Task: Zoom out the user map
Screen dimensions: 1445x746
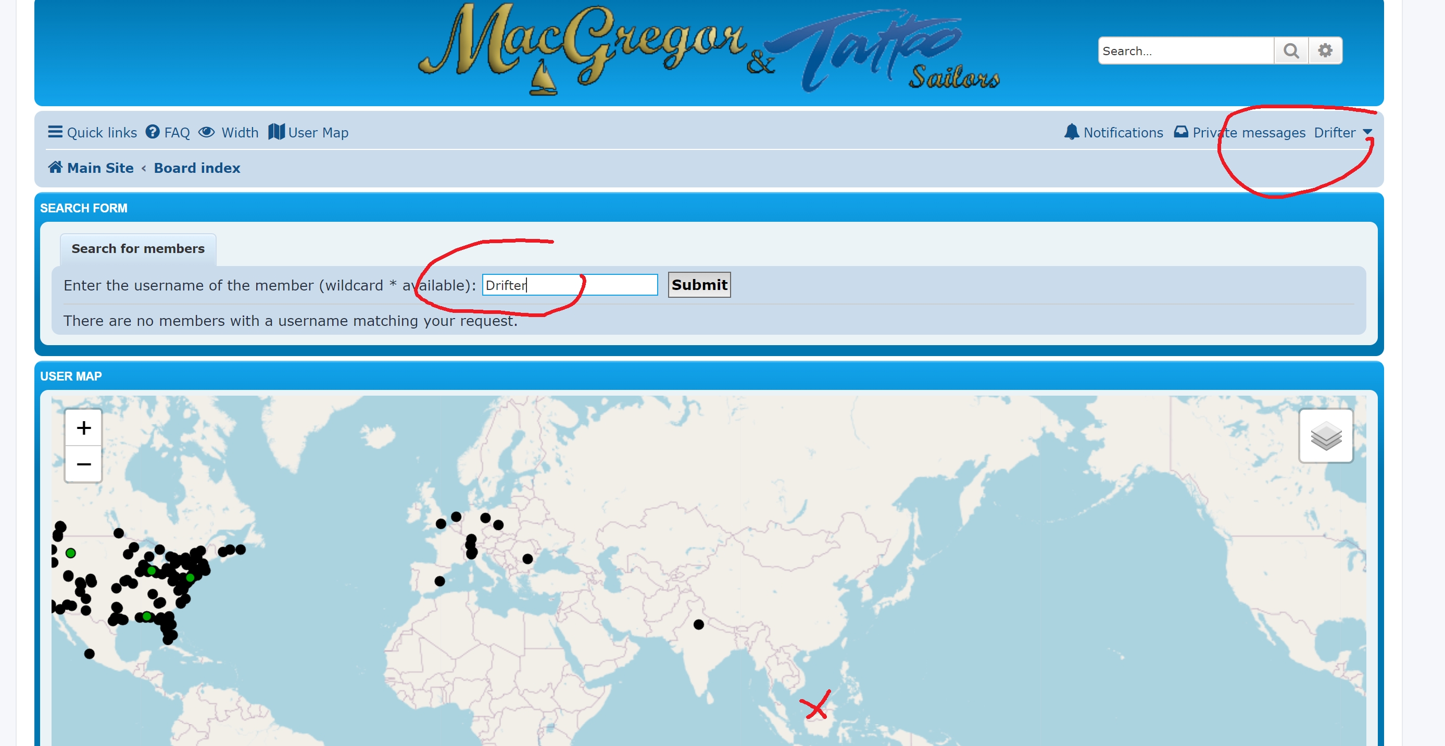Action: [84, 464]
